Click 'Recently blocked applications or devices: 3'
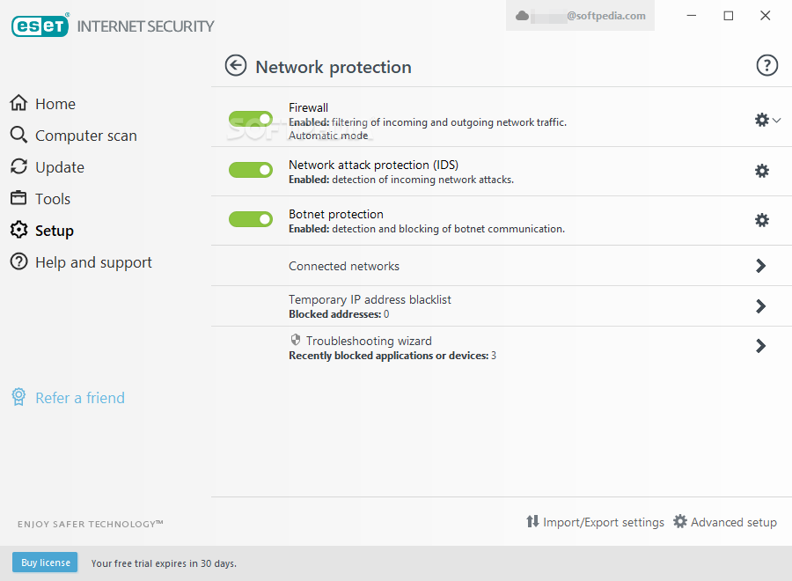The width and height of the screenshot is (792, 581). tap(392, 356)
